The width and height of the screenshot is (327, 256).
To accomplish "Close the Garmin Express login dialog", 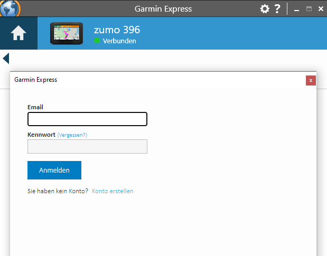I will (x=311, y=80).
